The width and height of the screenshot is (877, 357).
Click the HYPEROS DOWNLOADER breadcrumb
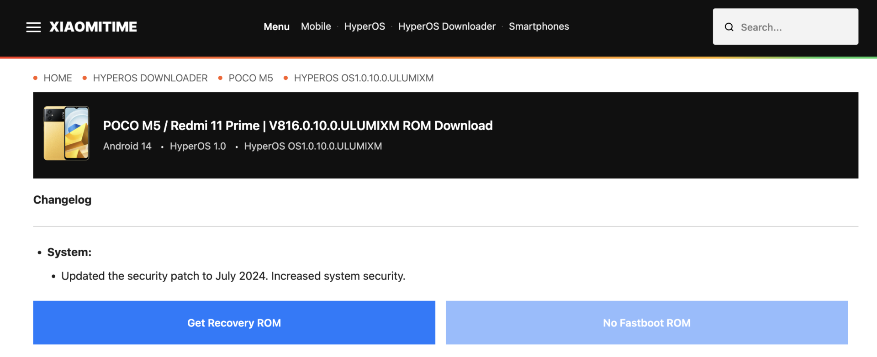(x=150, y=78)
